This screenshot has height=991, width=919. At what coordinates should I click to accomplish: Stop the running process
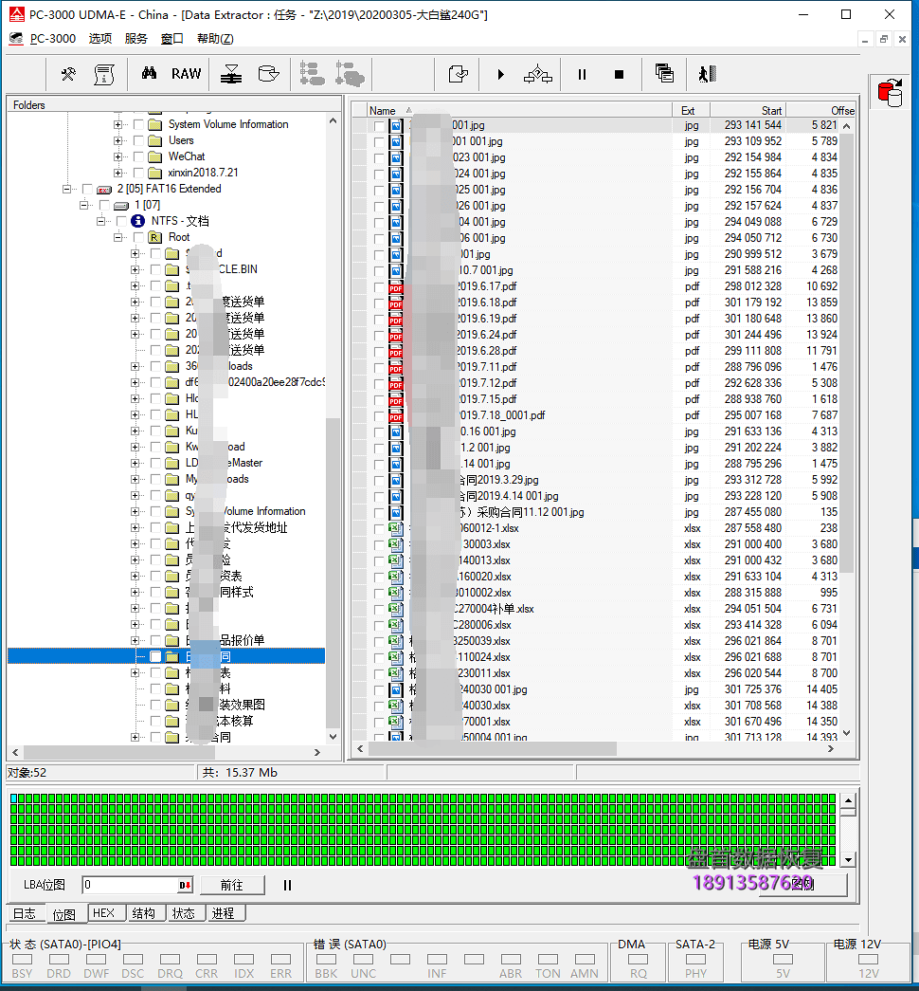click(619, 75)
